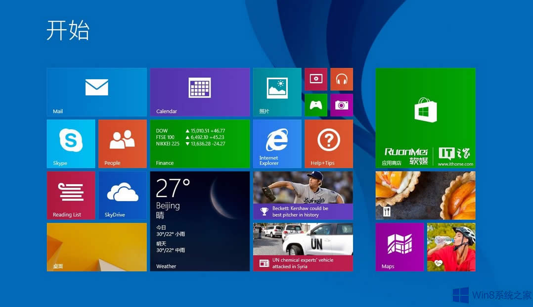
Task: Launch the Calendar app
Action: click(199, 92)
